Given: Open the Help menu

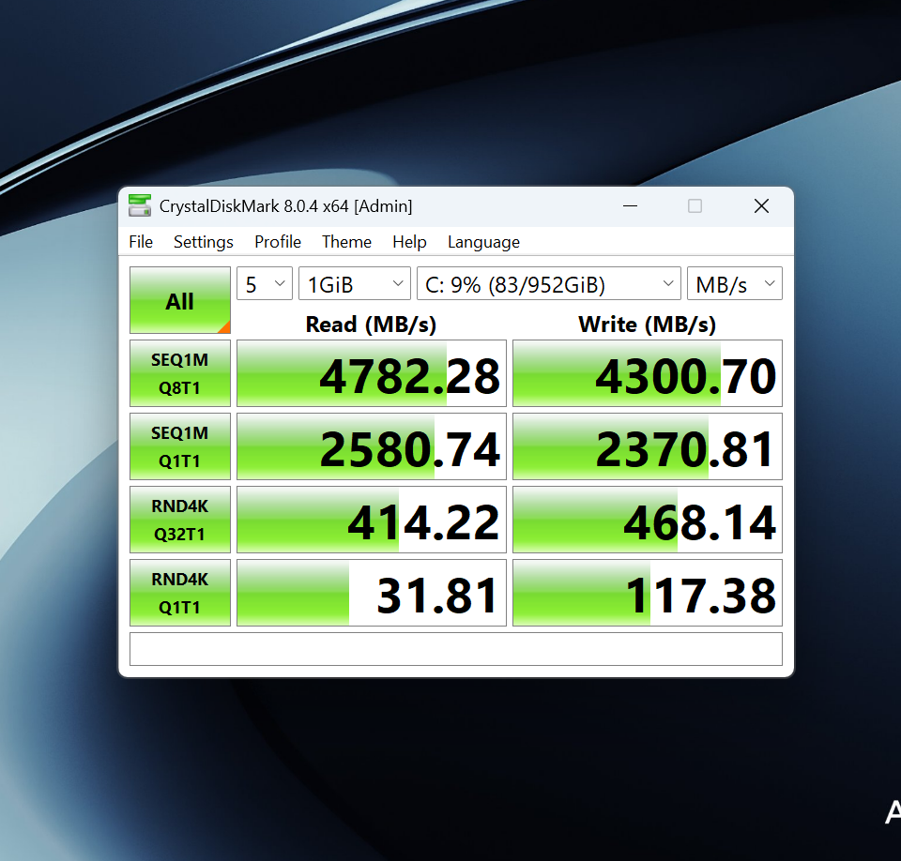Looking at the screenshot, I should pyautogui.click(x=409, y=242).
